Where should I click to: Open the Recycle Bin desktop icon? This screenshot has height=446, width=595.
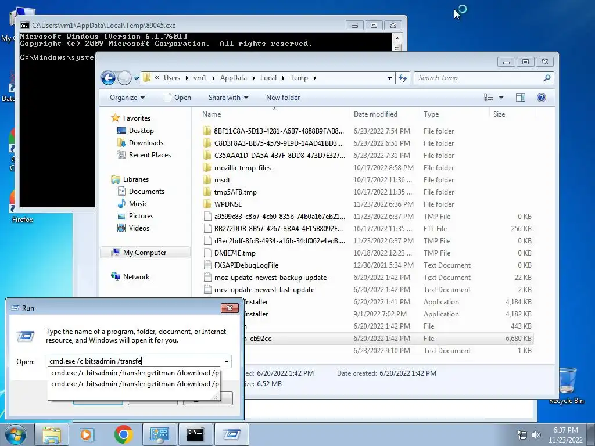coord(566,386)
